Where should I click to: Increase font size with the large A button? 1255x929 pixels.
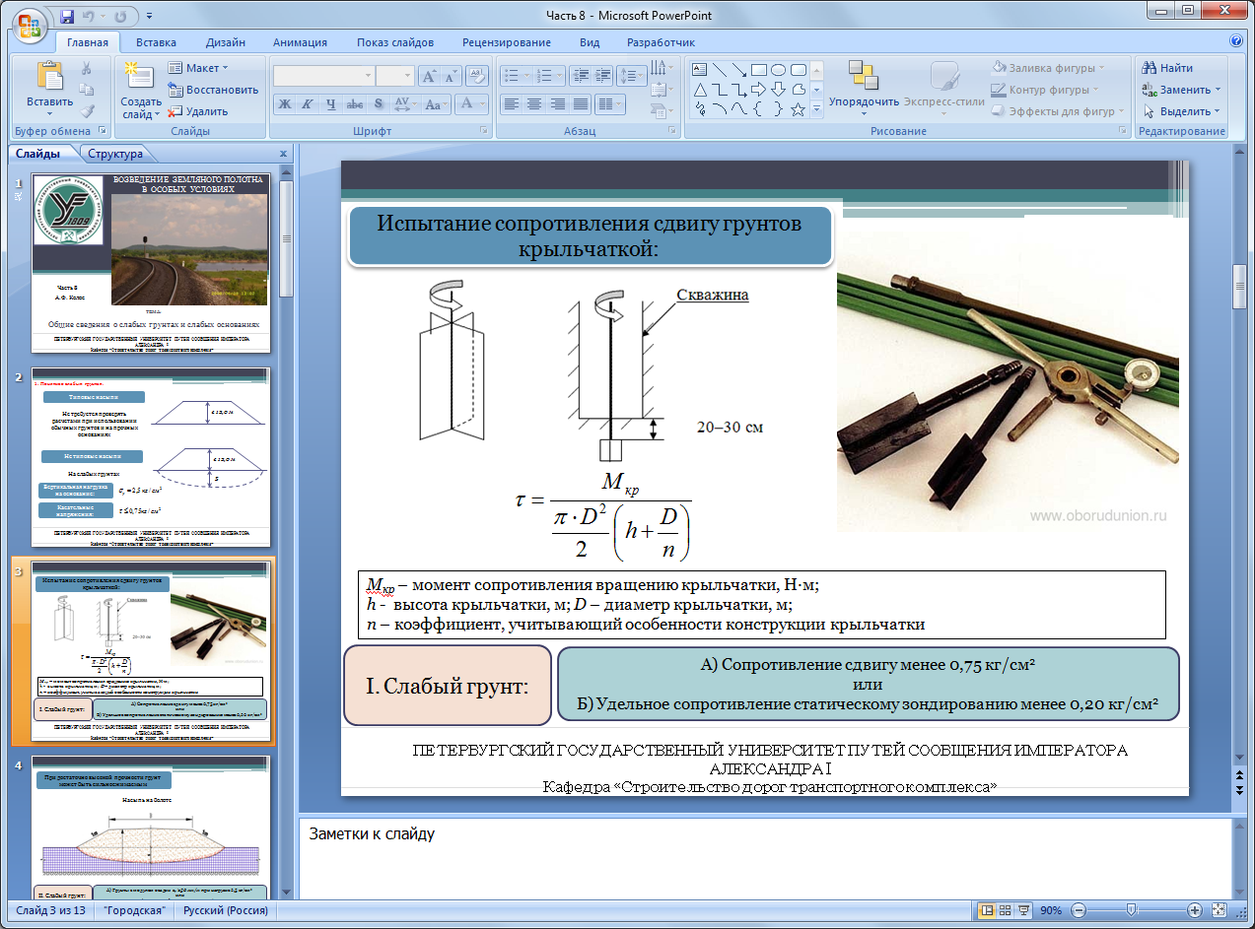(x=429, y=76)
